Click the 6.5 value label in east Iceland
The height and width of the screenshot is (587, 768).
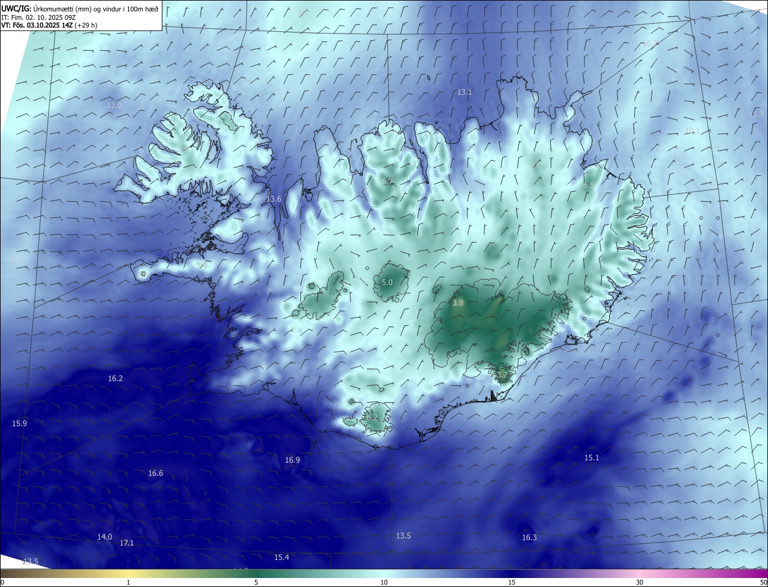coord(589,186)
